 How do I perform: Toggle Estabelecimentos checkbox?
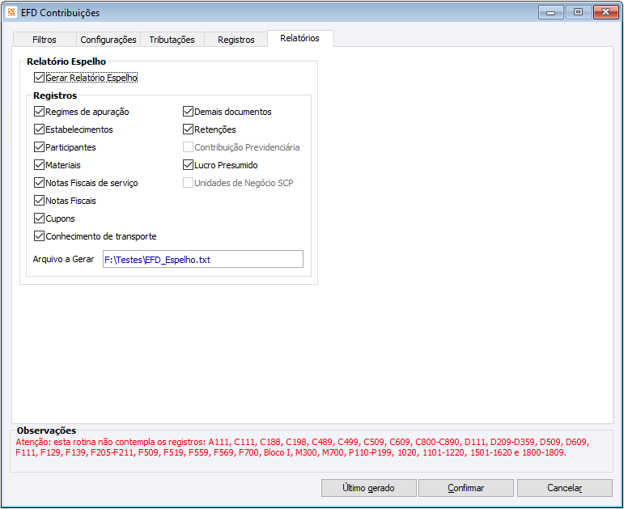(39, 129)
